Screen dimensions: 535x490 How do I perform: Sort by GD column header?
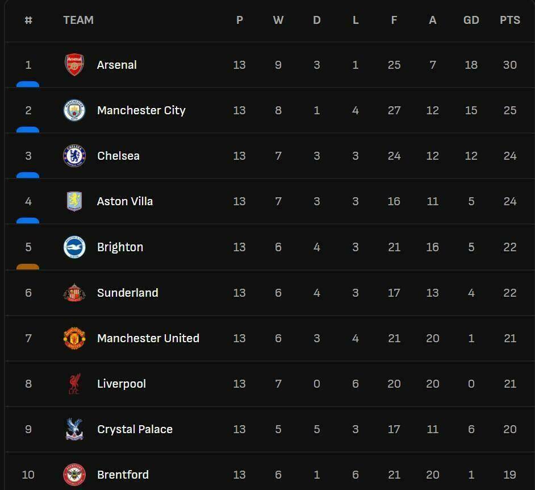click(x=471, y=20)
